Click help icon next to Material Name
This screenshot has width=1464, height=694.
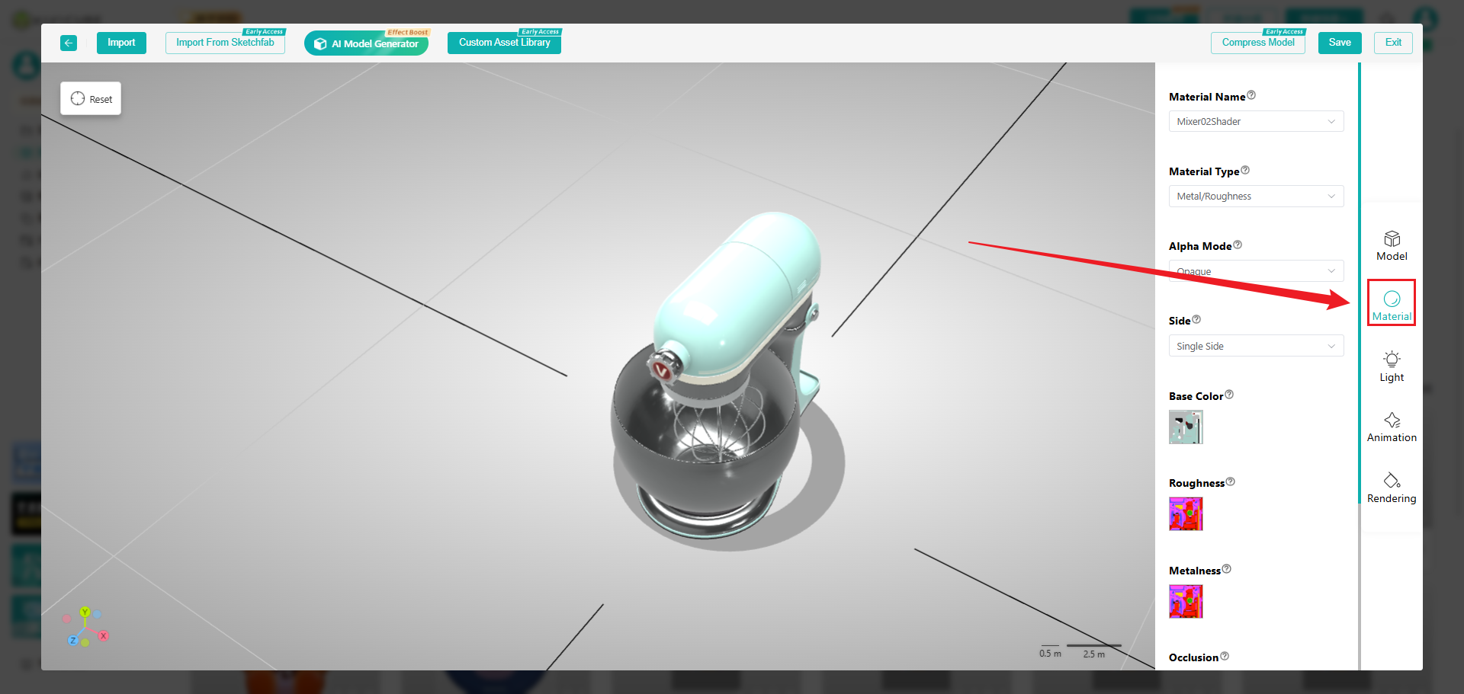pos(1251,95)
